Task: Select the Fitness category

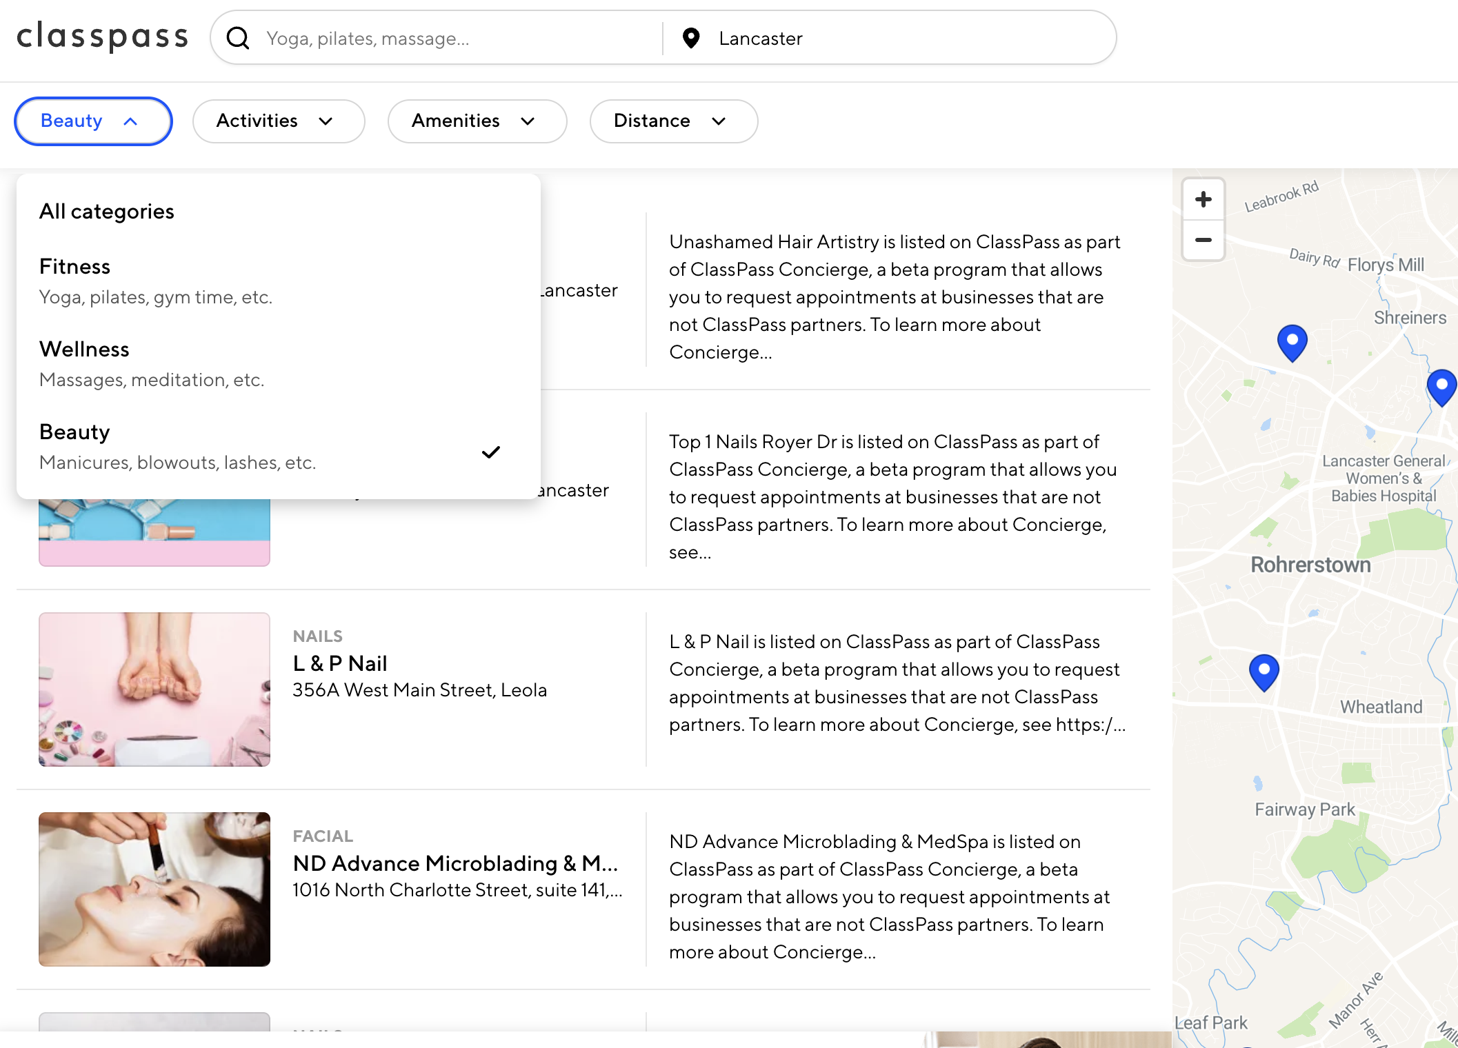Action: (279, 281)
